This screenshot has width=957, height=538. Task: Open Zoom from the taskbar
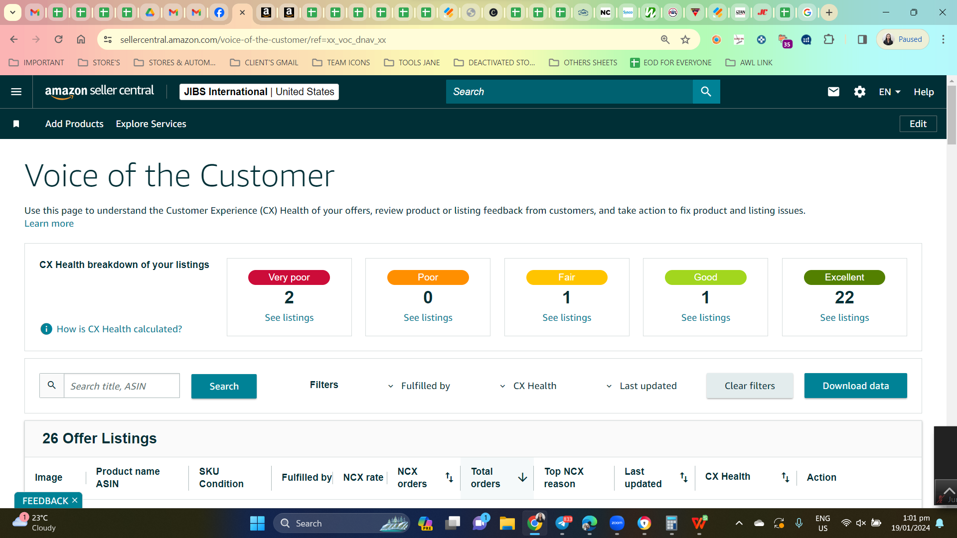tap(617, 523)
